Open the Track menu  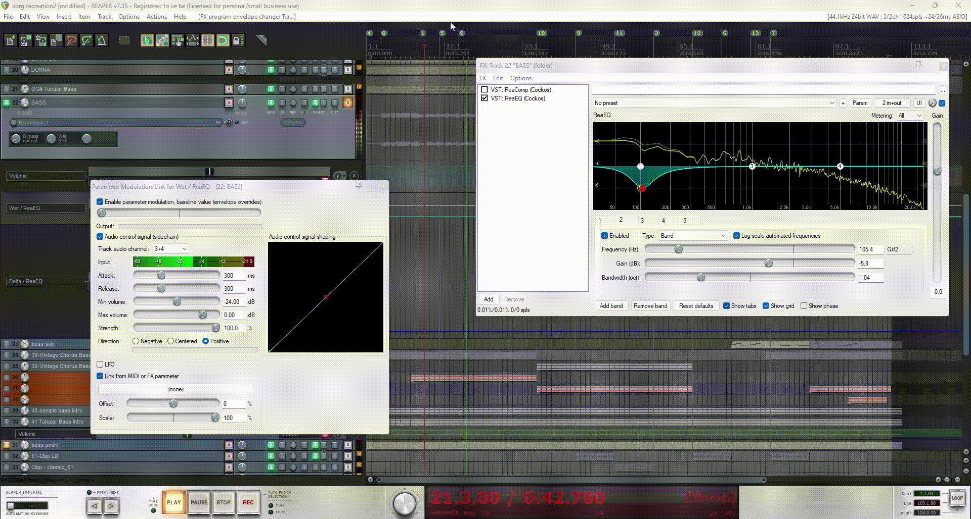[104, 17]
